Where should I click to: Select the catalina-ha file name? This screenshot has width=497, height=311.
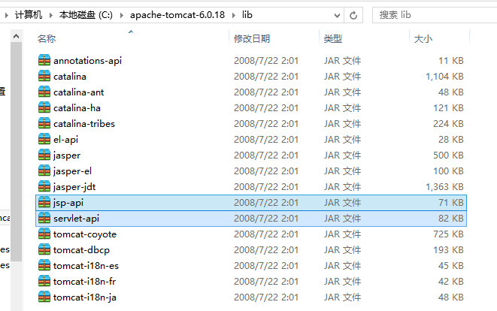tap(77, 108)
